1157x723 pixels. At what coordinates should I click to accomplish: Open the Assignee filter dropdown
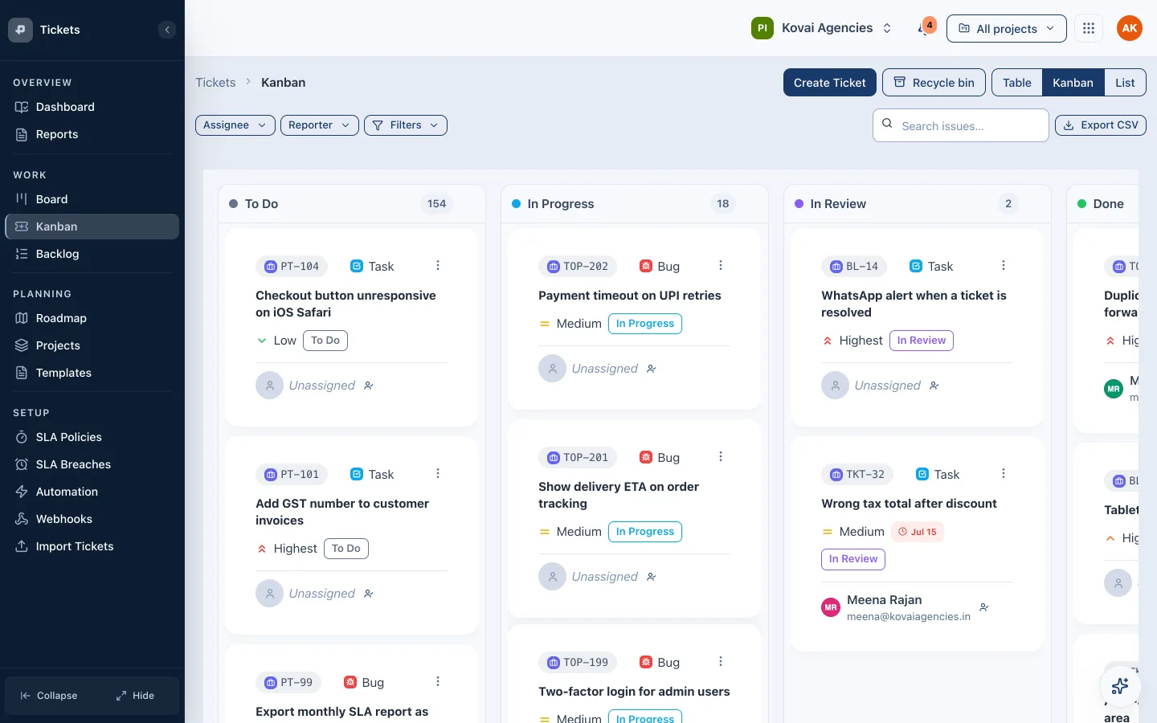(x=235, y=125)
